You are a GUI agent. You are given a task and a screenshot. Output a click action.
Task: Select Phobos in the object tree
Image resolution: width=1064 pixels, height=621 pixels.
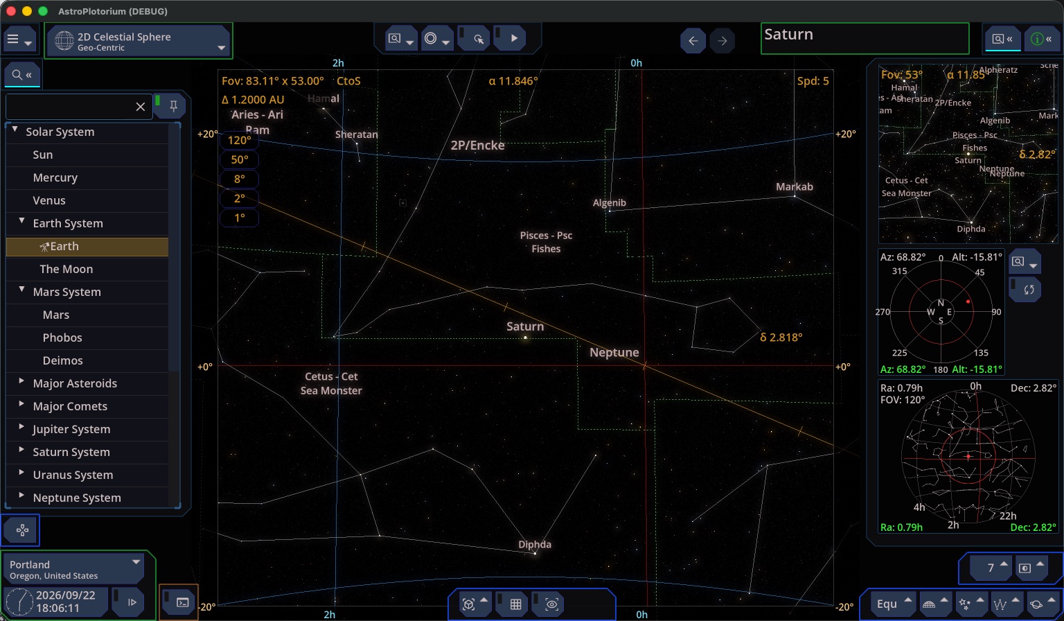(x=87, y=338)
